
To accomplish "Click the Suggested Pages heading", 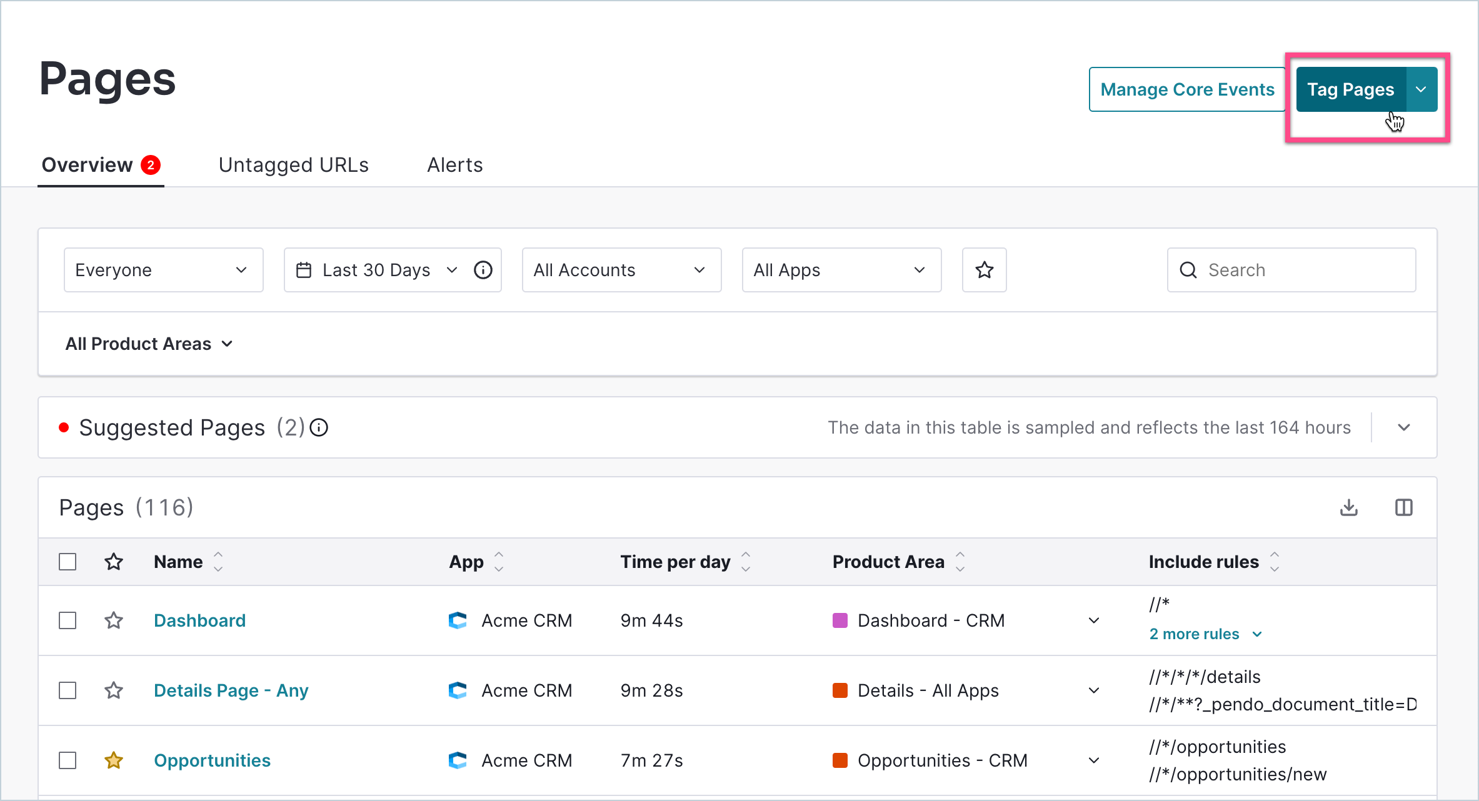I will coord(173,427).
